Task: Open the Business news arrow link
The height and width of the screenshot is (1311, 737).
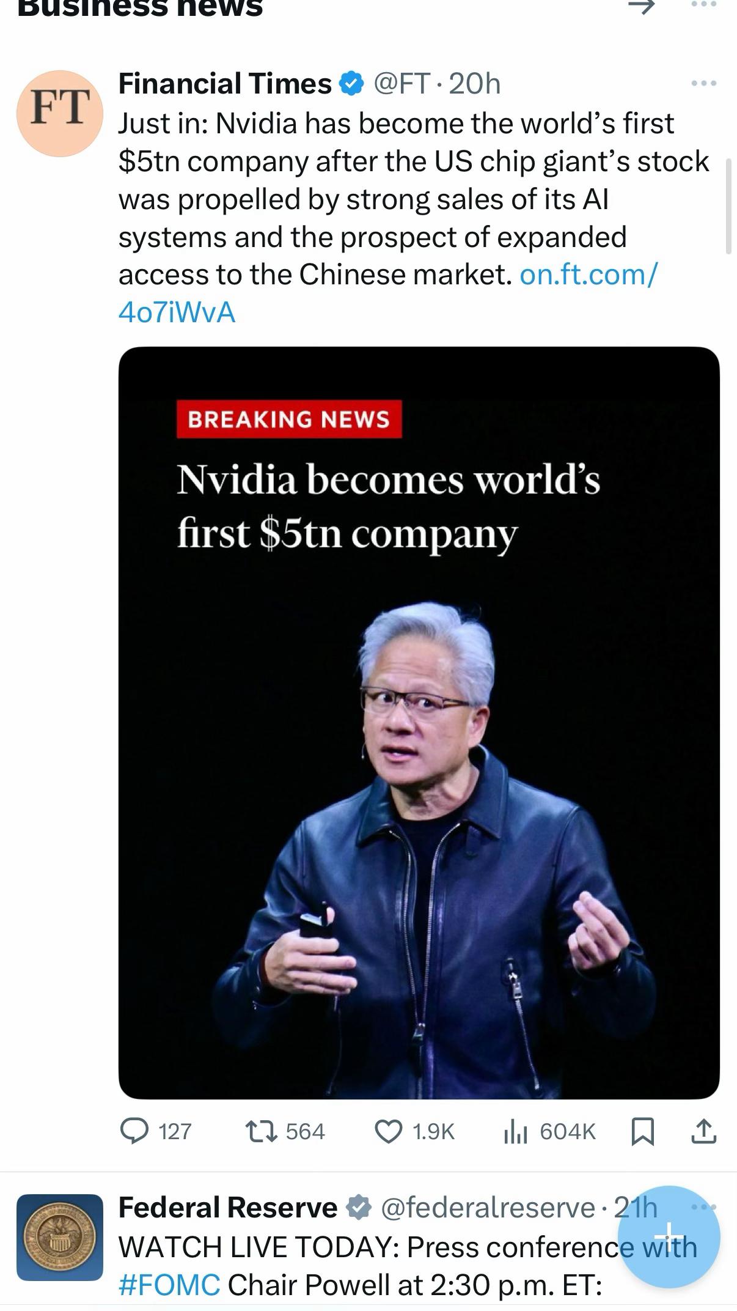Action: 641,6
